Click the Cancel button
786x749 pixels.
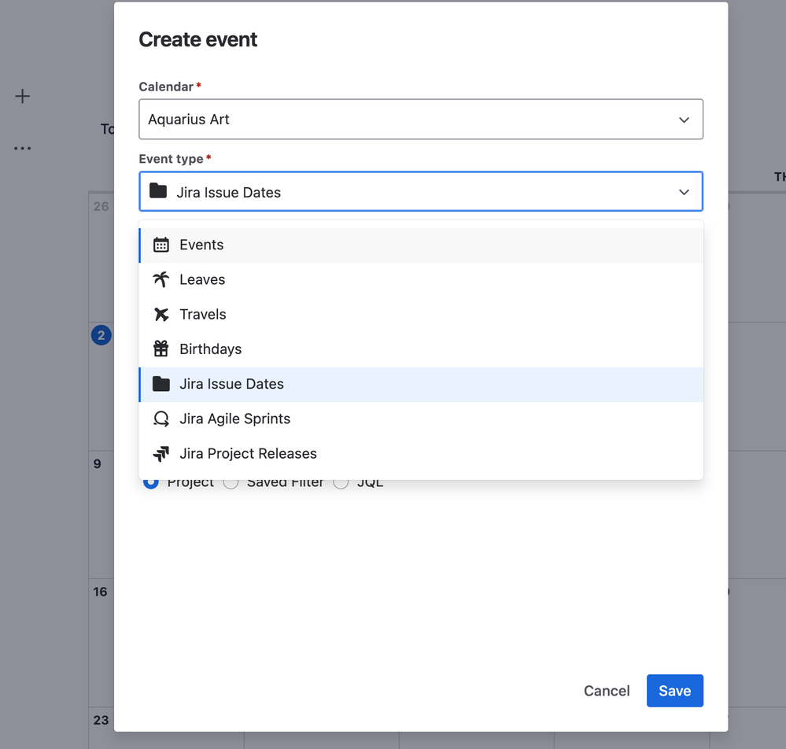click(x=607, y=691)
